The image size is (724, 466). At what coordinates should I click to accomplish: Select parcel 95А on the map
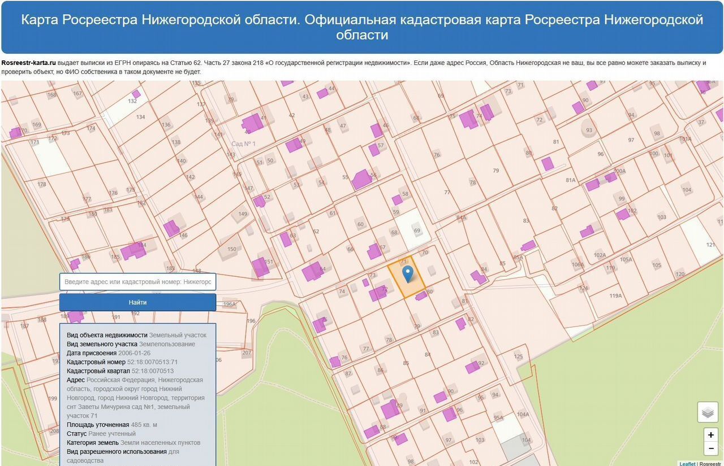click(x=498, y=418)
